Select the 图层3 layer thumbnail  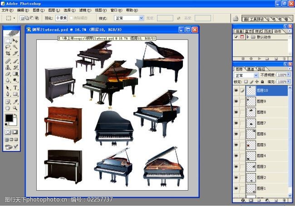(251, 167)
